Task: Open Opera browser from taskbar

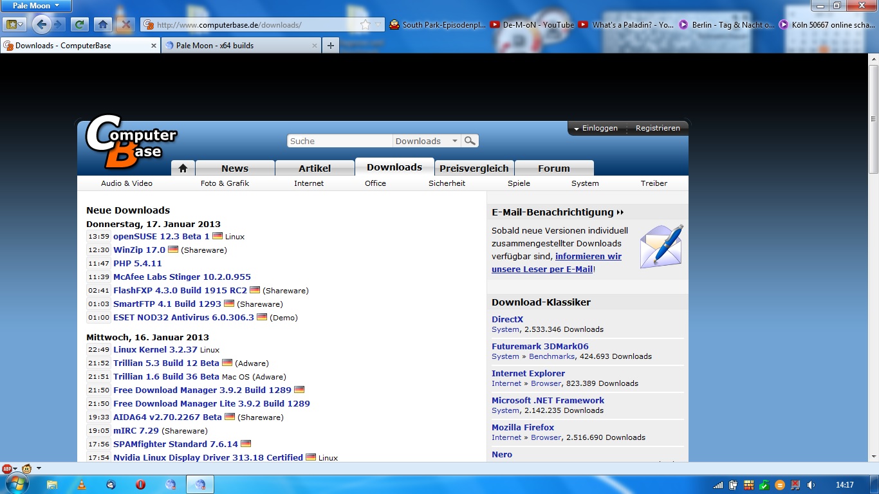Action: tap(140, 484)
